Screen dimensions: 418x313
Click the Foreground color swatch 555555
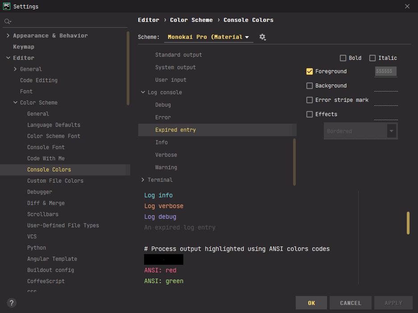tap(385, 71)
